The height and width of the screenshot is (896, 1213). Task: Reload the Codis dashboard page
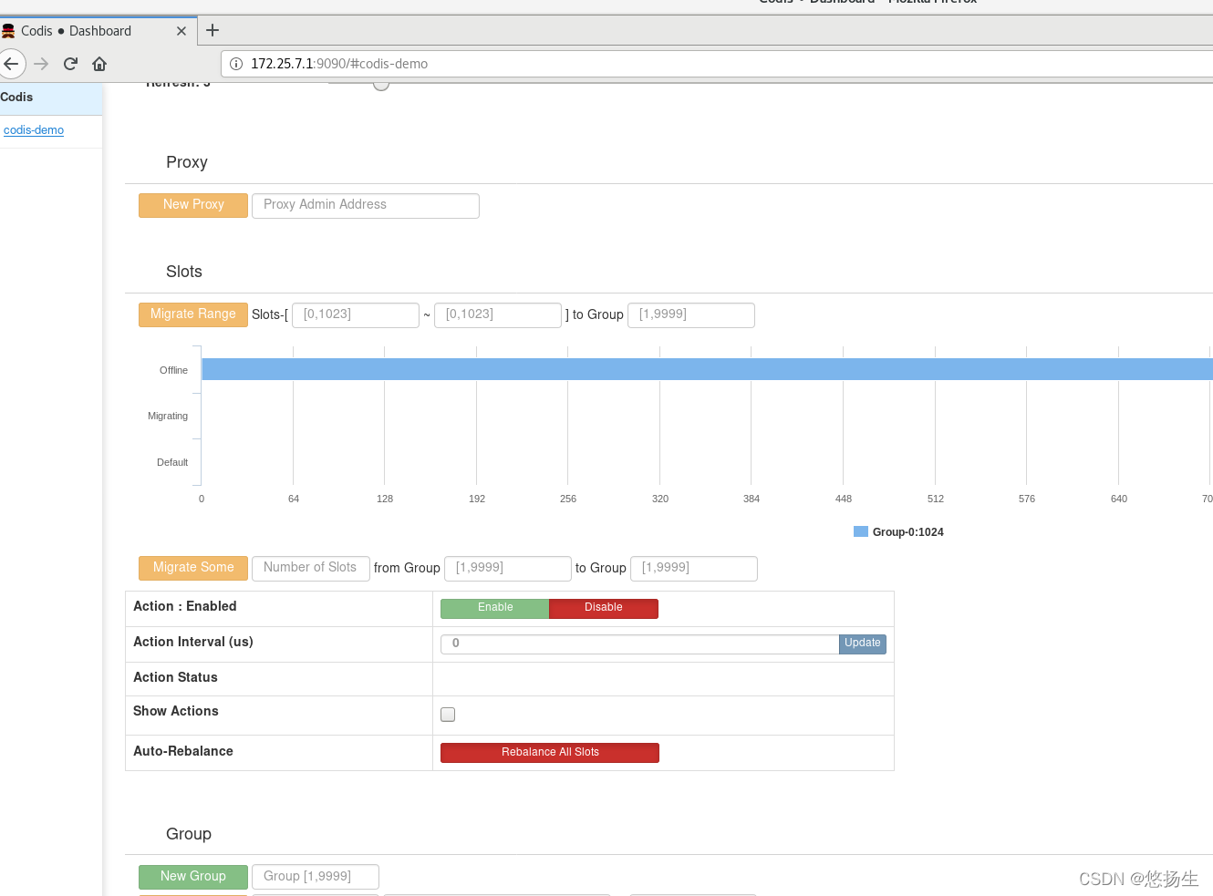click(70, 64)
